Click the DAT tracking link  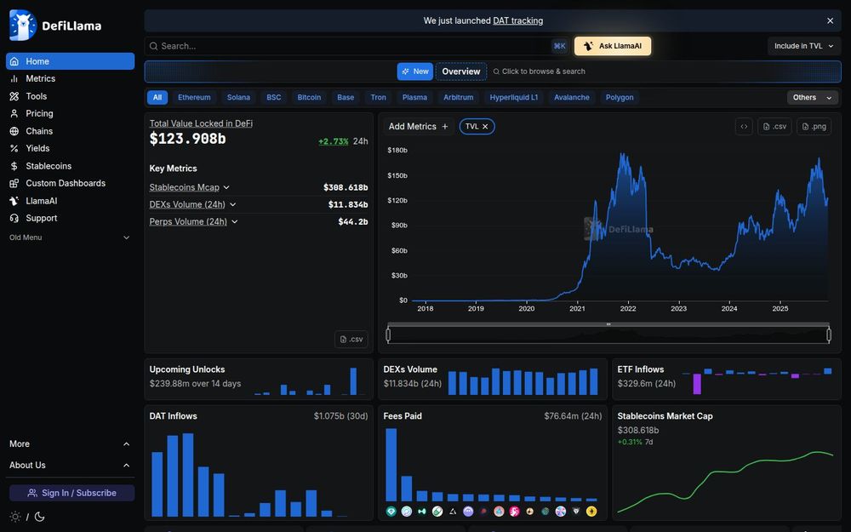(517, 20)
